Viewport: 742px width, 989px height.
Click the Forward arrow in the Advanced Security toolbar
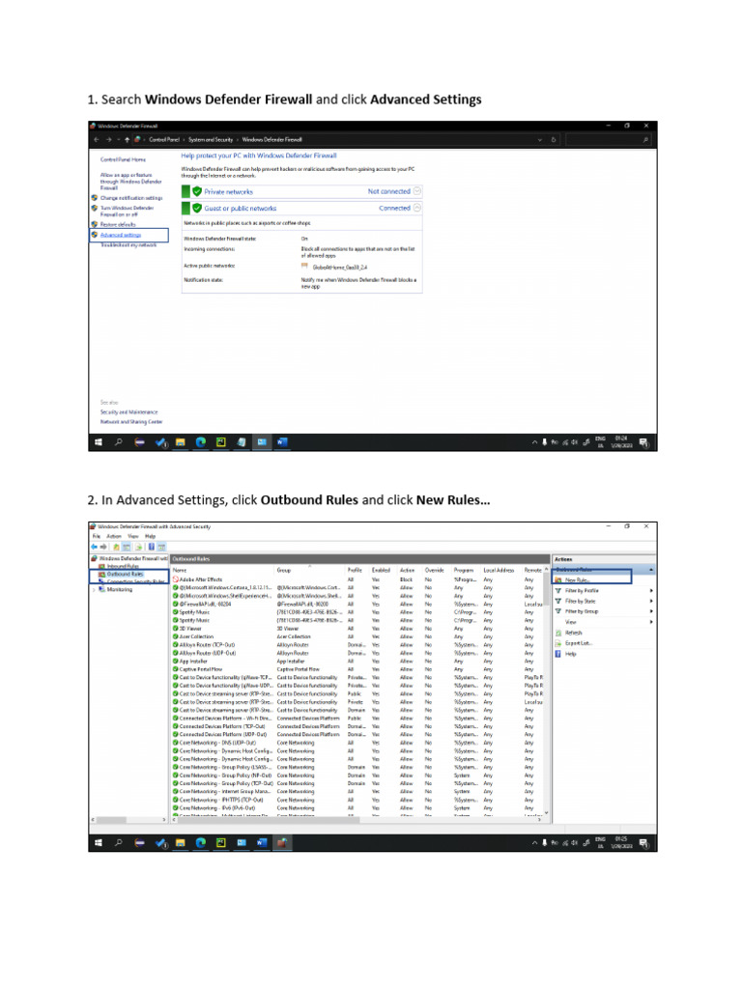point(103,547)
